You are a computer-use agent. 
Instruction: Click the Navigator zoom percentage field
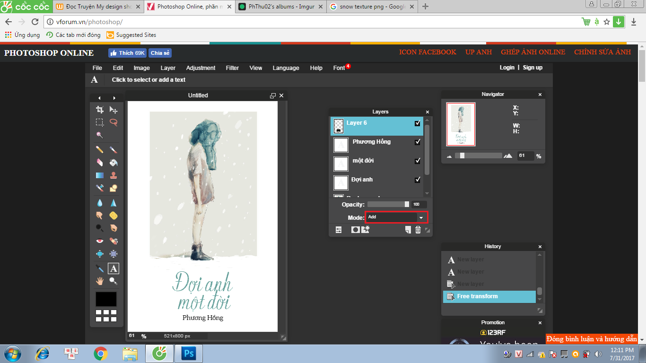coord(525,156)
